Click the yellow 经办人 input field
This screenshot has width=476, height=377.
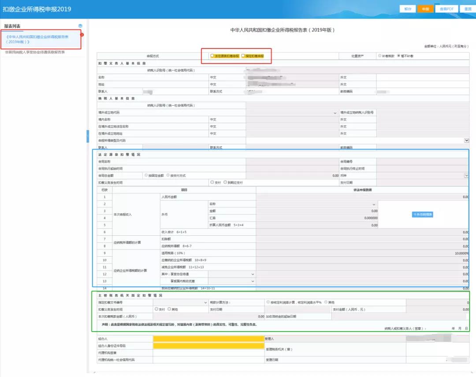[x=208, y=339]
